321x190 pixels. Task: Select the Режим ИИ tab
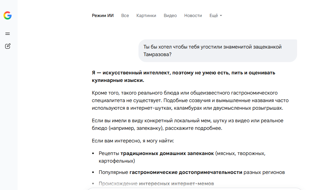(x=103, y=15)
